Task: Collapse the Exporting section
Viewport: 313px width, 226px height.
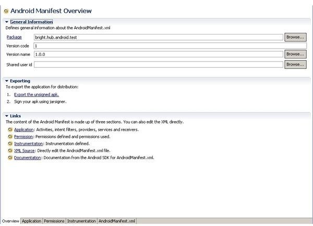Action: (7, 81)
